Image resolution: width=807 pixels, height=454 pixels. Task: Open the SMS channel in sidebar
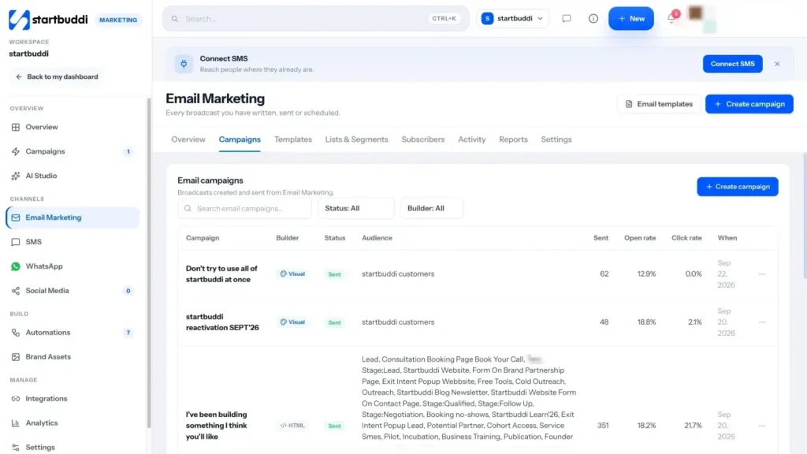coord(72,242)
